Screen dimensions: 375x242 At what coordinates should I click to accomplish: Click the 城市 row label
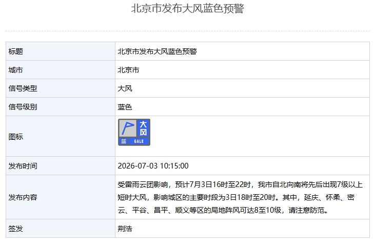coord(16,70)
